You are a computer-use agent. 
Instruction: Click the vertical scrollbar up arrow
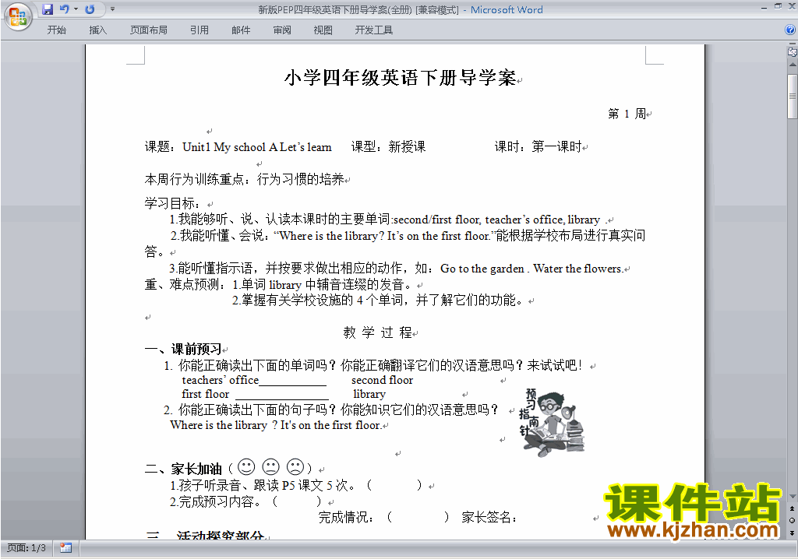[x=792, y=65]
